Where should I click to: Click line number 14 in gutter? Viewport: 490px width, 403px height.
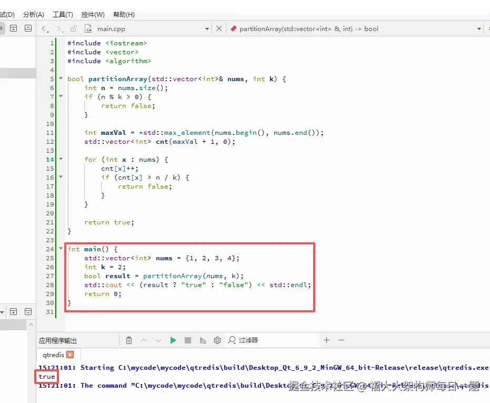click(50, 160)
